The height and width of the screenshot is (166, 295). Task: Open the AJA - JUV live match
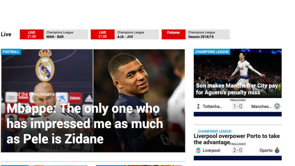click(125, 34)
